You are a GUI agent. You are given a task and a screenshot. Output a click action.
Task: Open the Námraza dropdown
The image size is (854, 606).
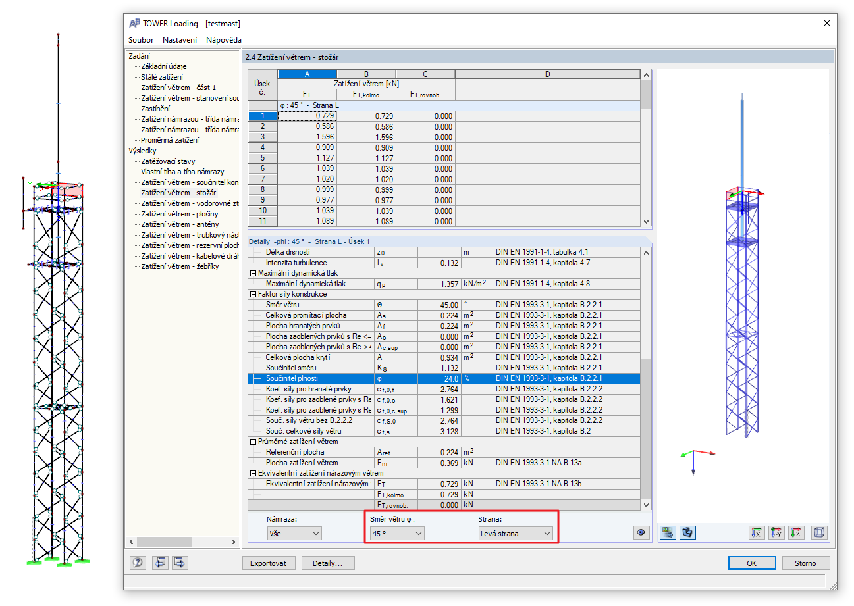pyautogui.click(x=295, y=534)
